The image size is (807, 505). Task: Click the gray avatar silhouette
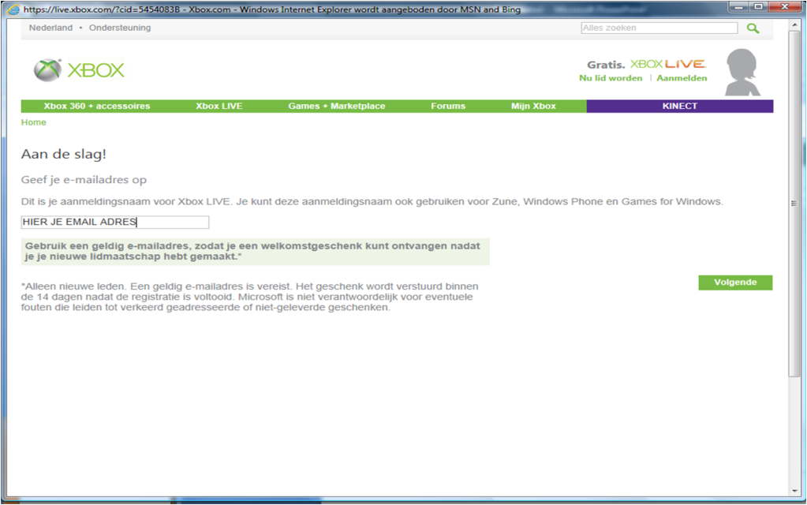(742, 72)
